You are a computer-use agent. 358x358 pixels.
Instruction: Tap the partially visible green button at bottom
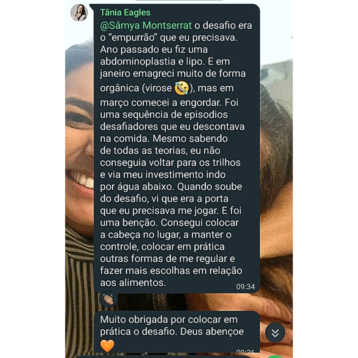point(275,357)
